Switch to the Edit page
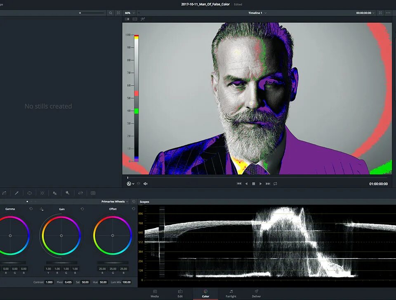Image resolution: width=396 pixels, height=300 pixels. pos(180,293)
